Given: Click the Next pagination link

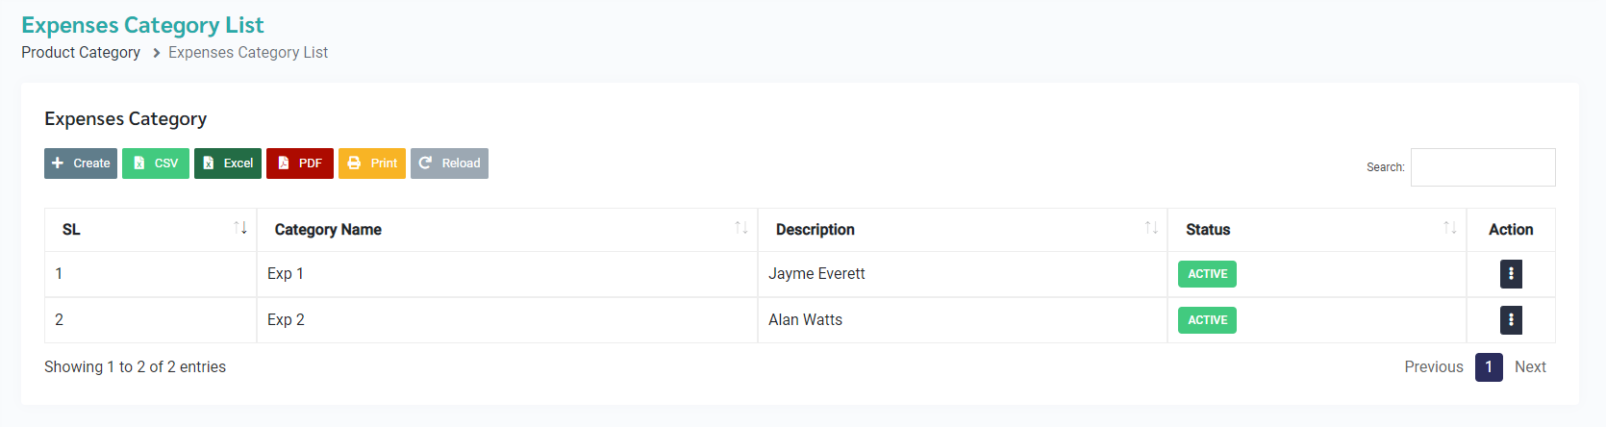Looking at the screenshot, I should [x=1530, y=366].
